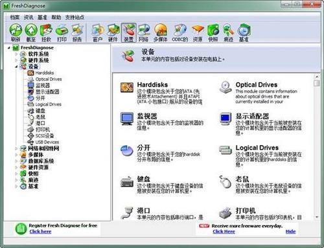Select Harddisks in the tree
The width and height of the screenshot is (324, 248).
point(45,73)
